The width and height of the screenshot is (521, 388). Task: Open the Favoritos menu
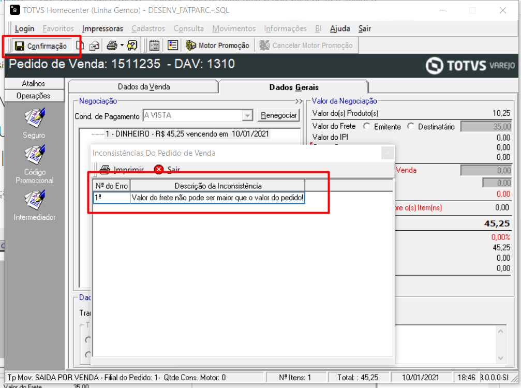(58, 28)
